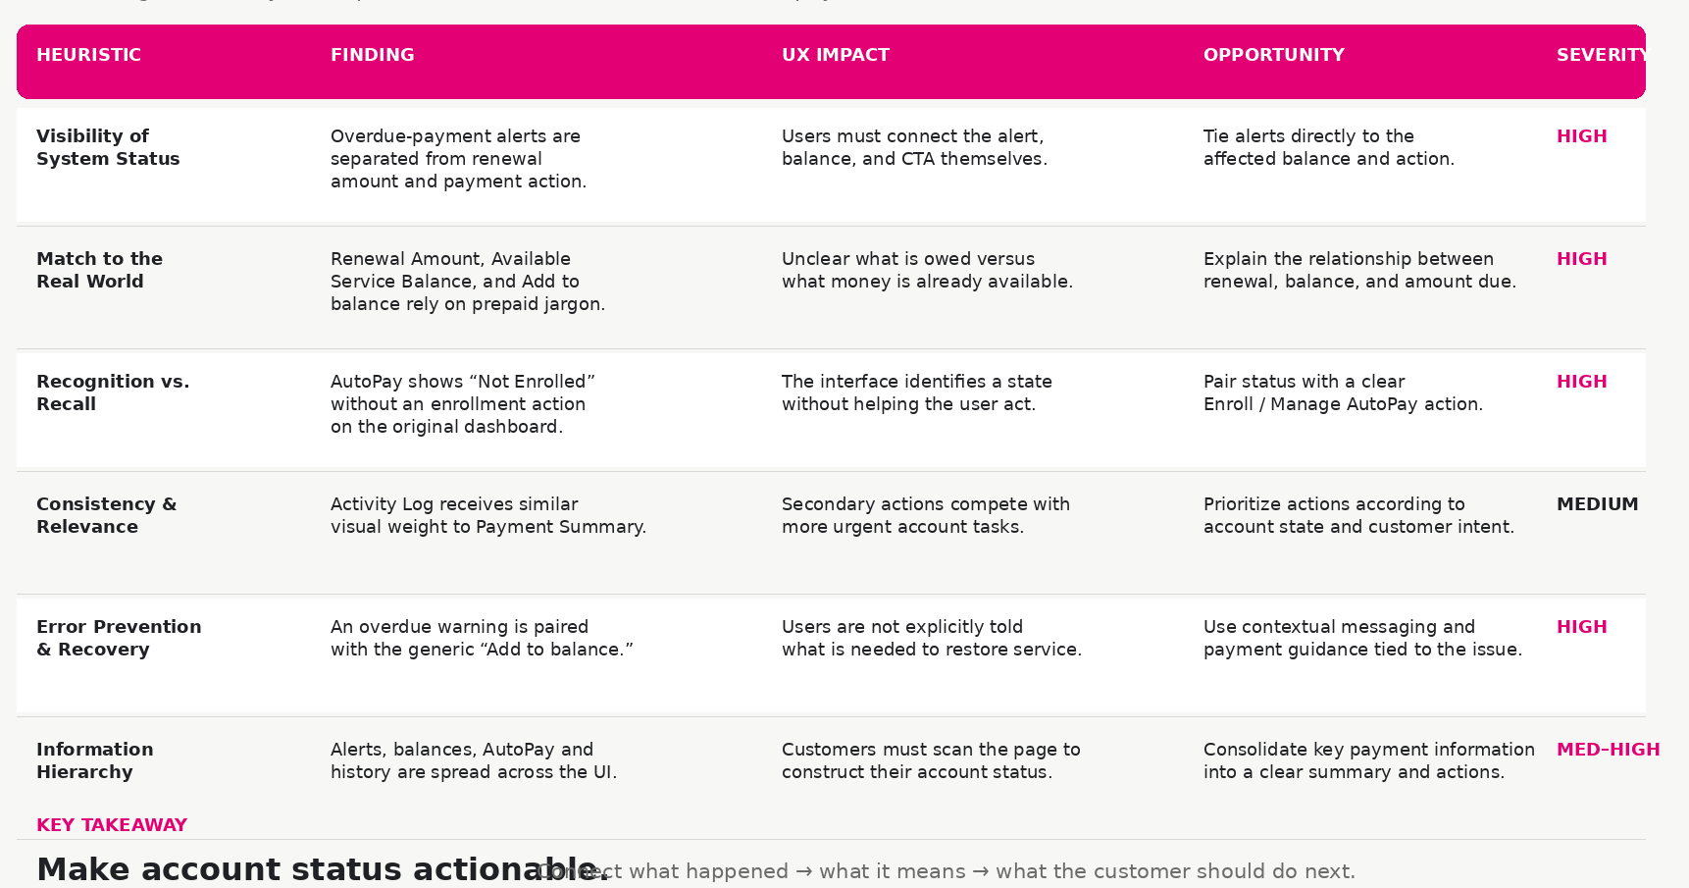The image size is (1689, 888).
Task: Select the Visibility of System Status row title
Action: (x=108, y=147)
